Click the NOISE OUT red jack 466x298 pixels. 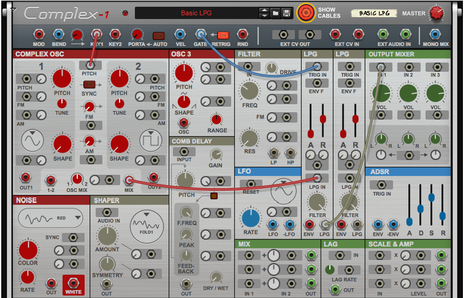pos(52,283)
